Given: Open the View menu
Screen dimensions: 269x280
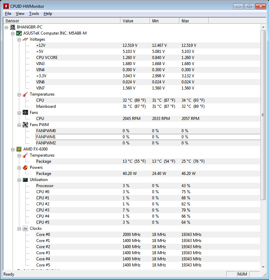Looking at the screenshot, I should click(20, 14).
